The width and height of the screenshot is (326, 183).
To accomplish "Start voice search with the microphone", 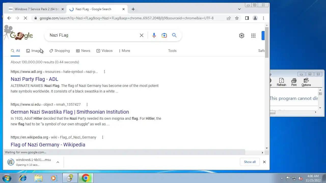I will [154, 35].
